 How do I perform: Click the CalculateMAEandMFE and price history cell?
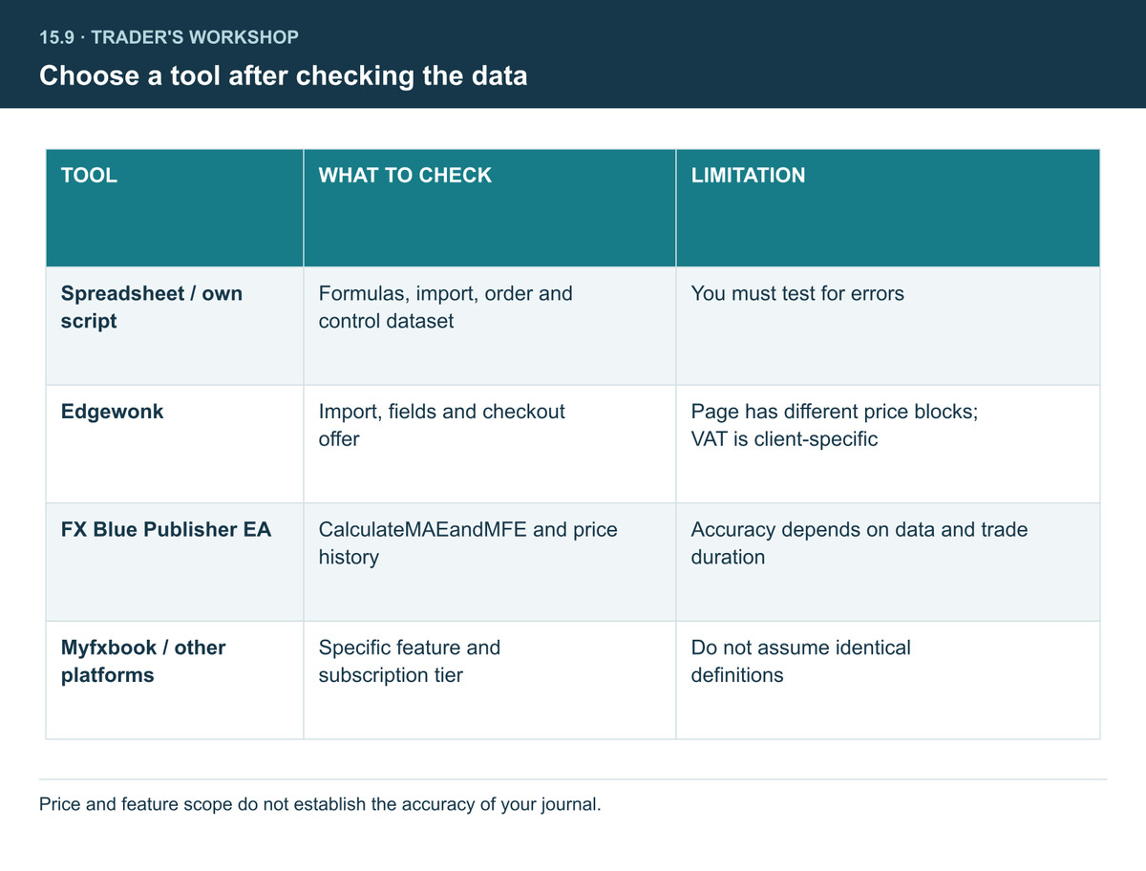coord(490,563)
